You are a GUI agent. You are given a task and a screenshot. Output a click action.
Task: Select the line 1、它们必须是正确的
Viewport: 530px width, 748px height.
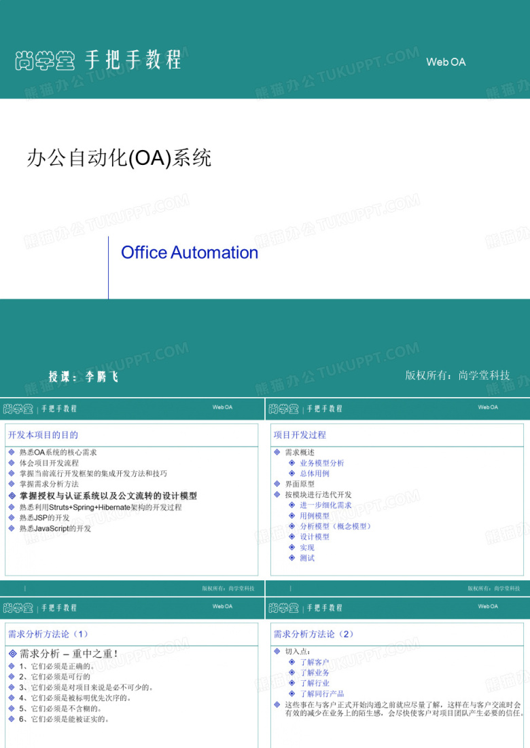point(57,666)
